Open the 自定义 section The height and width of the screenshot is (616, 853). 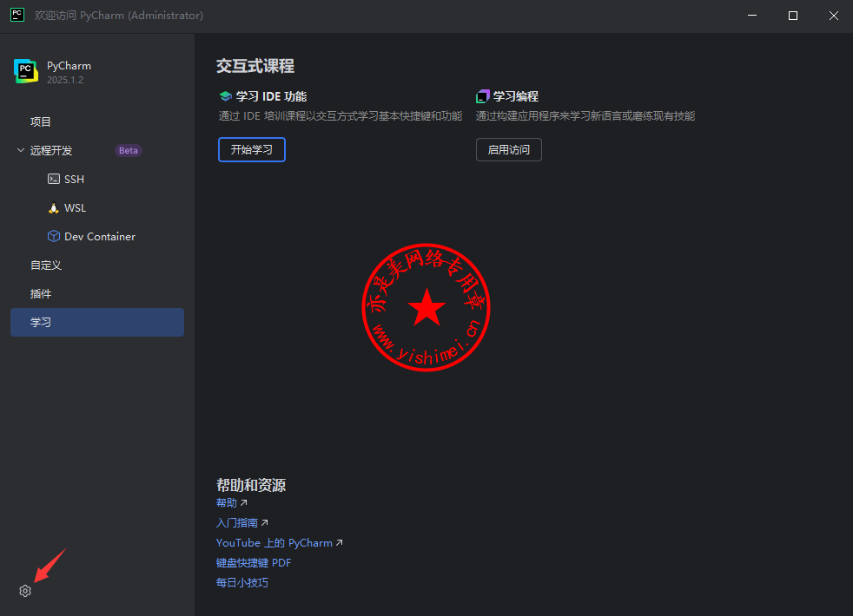[46, 265]
